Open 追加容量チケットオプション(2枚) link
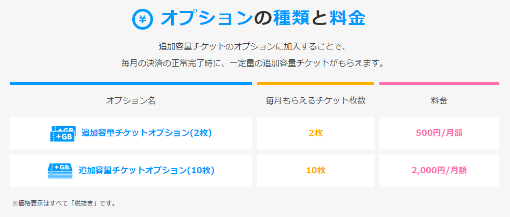 (x=146, y=133)
